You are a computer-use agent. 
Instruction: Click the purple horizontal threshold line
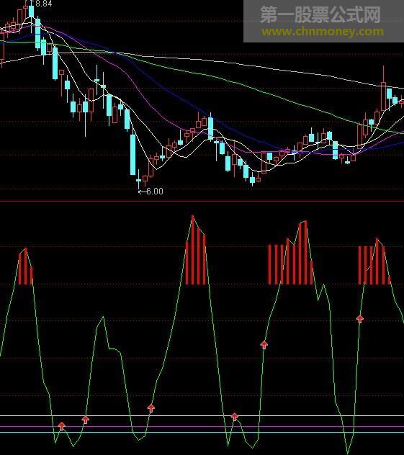[202, 427]
